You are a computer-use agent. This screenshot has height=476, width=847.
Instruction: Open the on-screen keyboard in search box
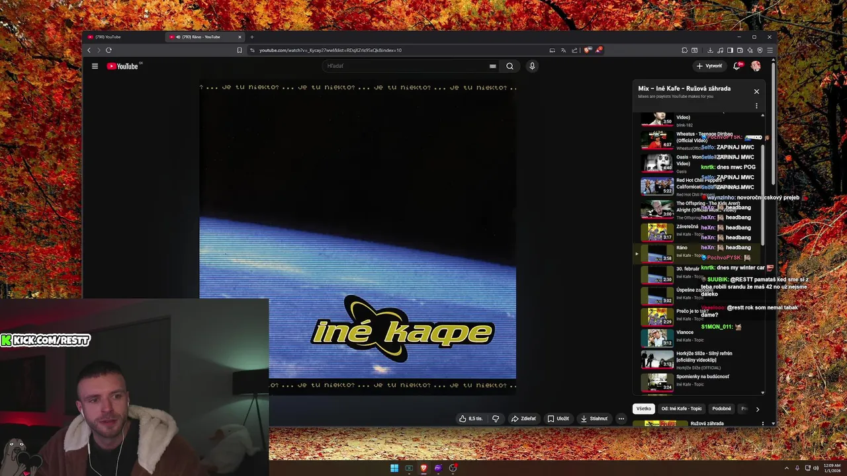492,66
